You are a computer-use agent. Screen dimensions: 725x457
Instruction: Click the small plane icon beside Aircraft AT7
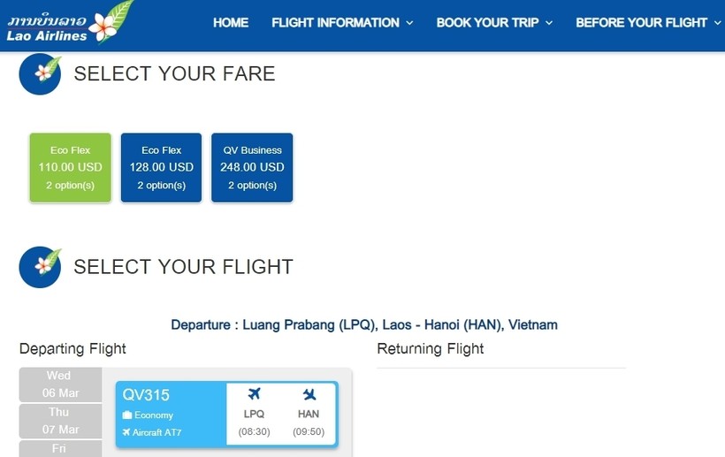point(126,432)
